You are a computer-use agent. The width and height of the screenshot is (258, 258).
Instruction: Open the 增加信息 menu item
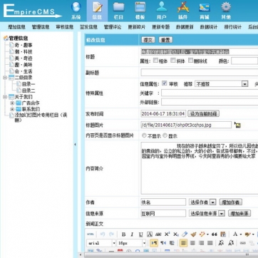[16, 27]
